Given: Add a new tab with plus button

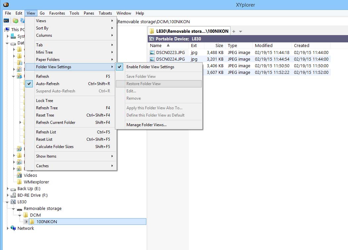Looking at the screenshot, I should 233,31.
